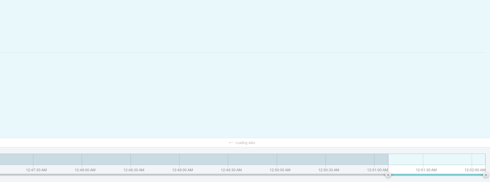490x182 pixels.
Task: Select the 12:47:30 AM time label
Action: (36, 170)
